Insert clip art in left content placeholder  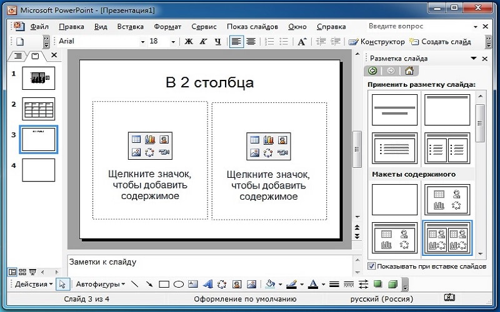(164, 139)
